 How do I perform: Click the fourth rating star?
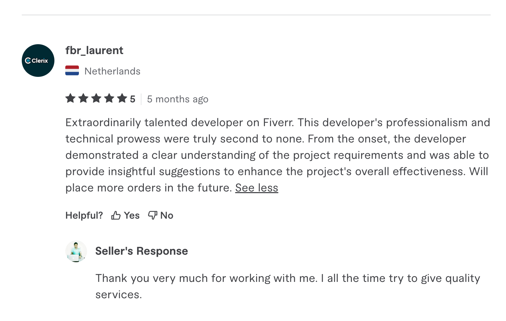(109, 99)
